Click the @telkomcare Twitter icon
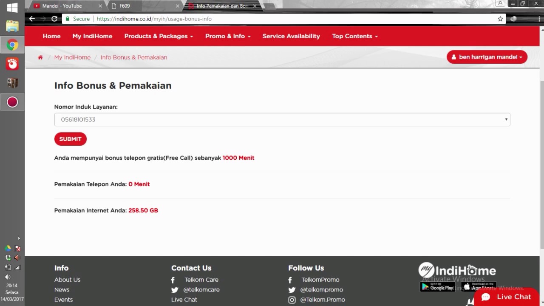 pos(174,290)
